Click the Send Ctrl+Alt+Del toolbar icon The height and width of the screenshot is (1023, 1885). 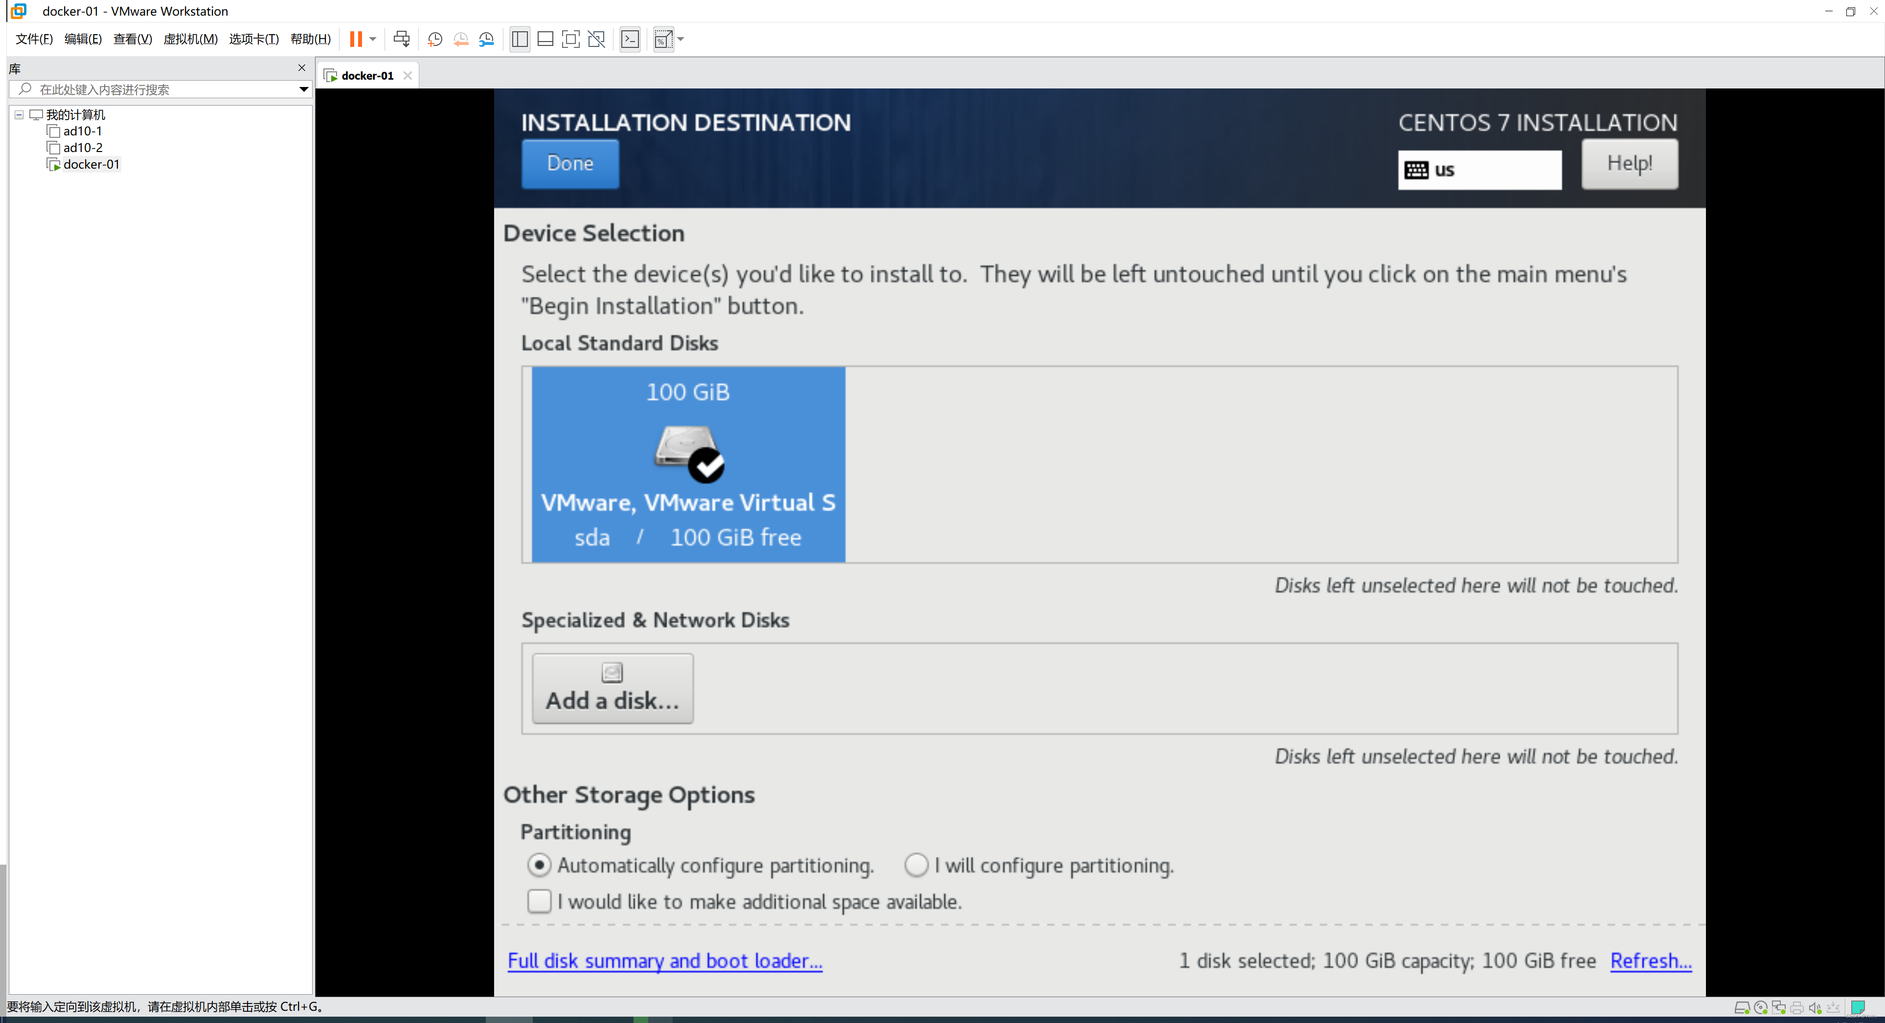point(402,40)
